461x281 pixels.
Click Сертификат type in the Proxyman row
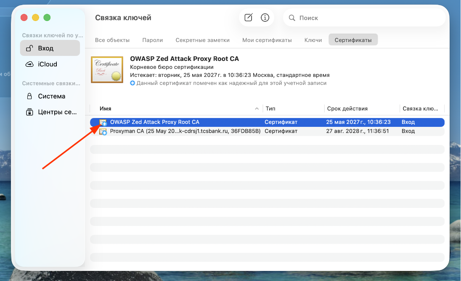(281, 131)
